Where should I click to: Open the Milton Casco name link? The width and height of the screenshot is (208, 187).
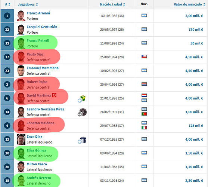click(37, 164)
